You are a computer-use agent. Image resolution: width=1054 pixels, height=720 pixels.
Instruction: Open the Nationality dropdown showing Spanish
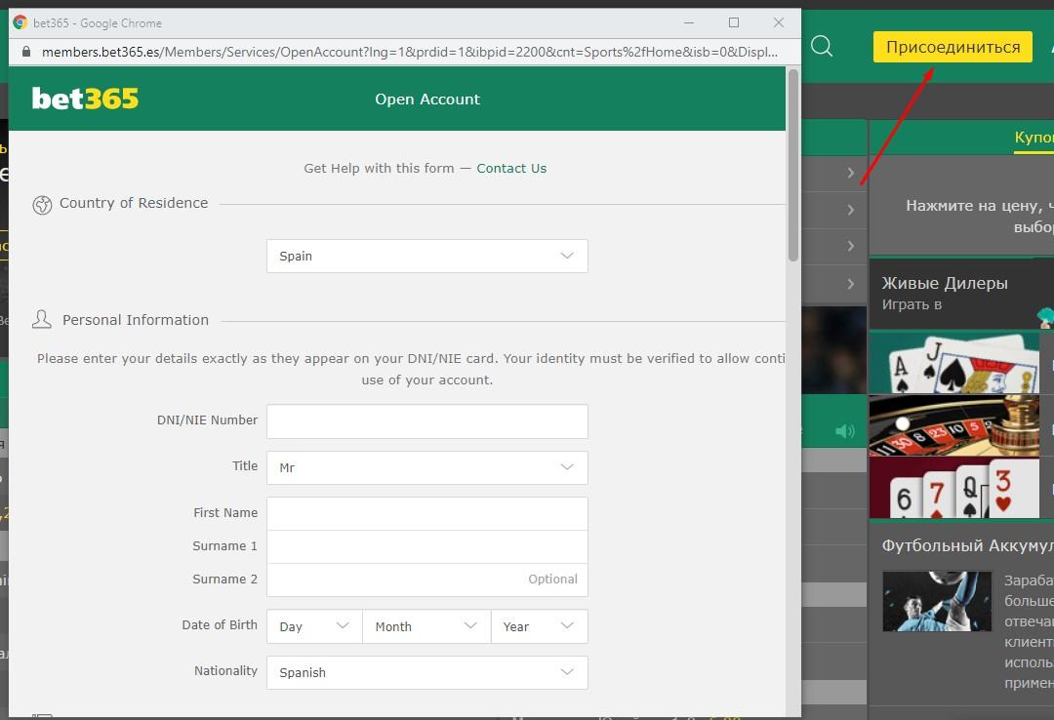click(x=426, y=673)
